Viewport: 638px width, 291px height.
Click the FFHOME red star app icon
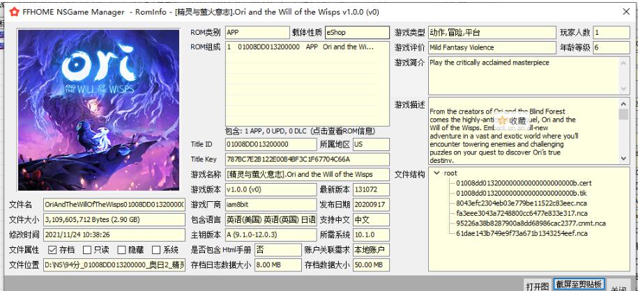[x=14, y=12]
